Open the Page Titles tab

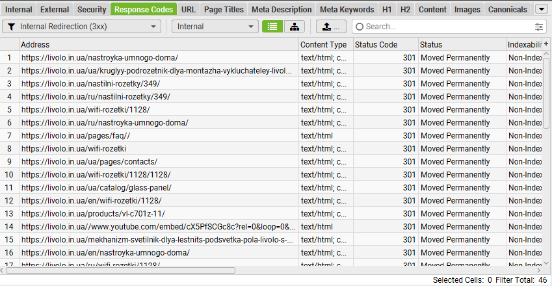pyautogui.click(x=224, y=10)
